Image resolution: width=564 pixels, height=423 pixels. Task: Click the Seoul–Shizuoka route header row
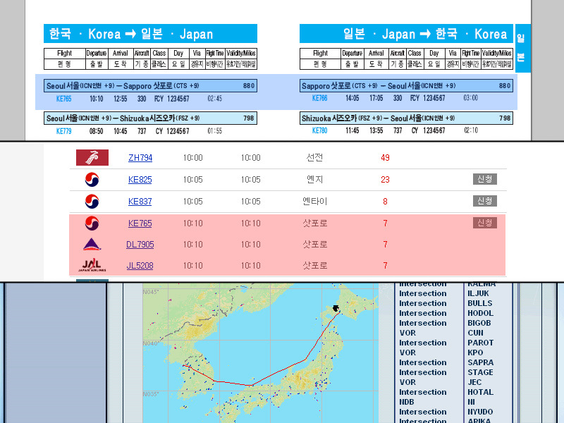coord(150,118)
